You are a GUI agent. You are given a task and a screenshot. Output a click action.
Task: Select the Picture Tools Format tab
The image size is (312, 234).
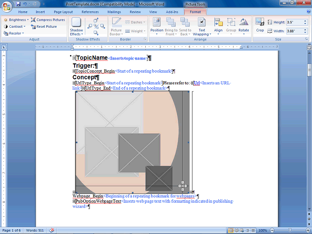coord(195,12)
